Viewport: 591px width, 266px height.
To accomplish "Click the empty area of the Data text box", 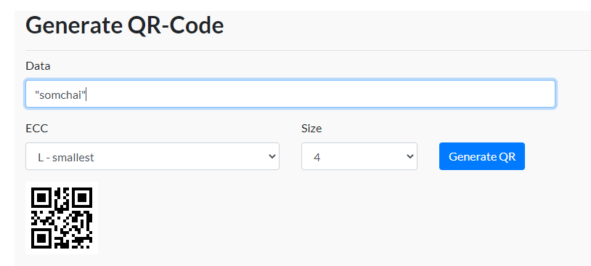I will point(320,94).
